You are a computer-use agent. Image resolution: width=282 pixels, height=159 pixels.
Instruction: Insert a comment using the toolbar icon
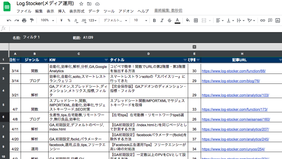[270, 20]
